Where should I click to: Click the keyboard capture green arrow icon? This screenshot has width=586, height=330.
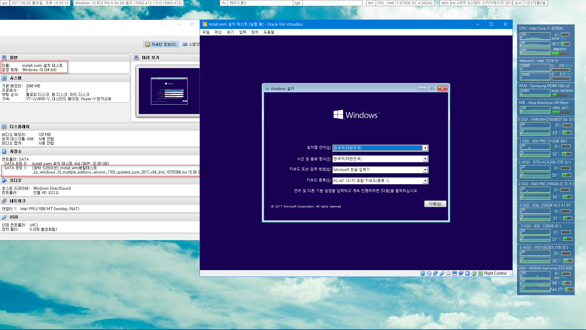click(x=480, y=273)
